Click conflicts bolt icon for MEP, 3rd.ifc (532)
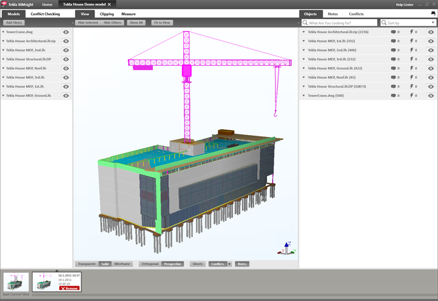This screenshot has height=301, width=438. pyautogui.click(x=412, y=59)
